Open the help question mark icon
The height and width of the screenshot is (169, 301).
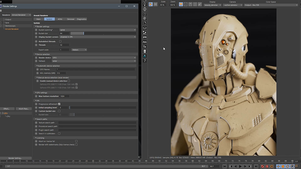(x=145, y=61)
